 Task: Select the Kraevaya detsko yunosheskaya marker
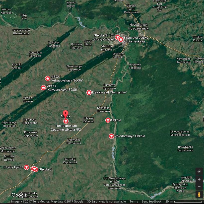point(121,40)
